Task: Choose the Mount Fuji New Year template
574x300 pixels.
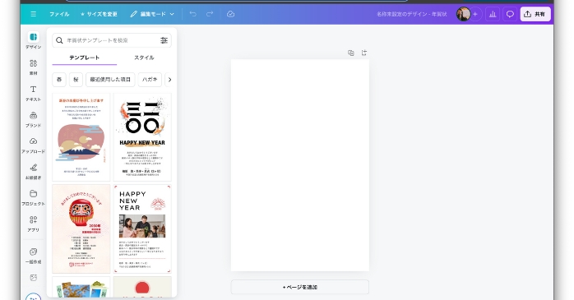Action: click(x=81, y=137)
